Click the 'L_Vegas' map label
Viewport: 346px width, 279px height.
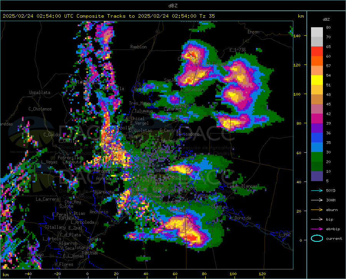pos(49,162)
